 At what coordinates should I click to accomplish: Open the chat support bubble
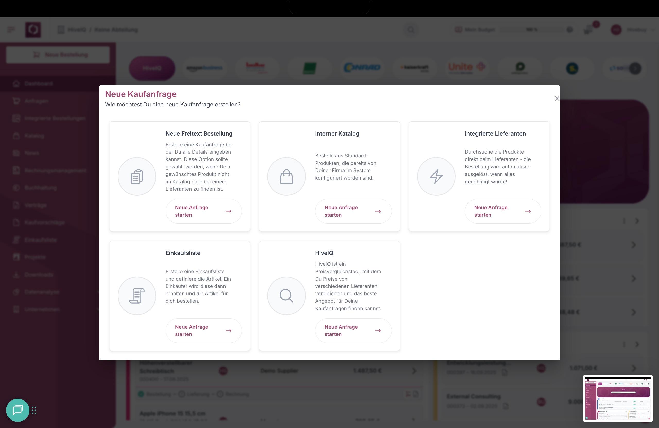18,410
